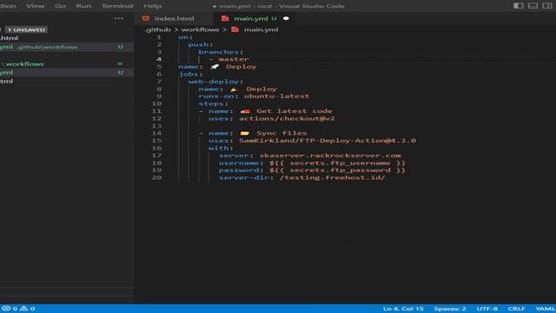Click line number 20 in the gutter
This screenshot has width=556, height=313.
[156, 177]
